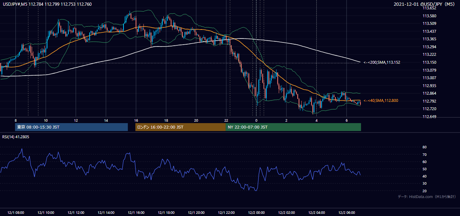This screenshot has width=460, height=216.
Task: Click the 113.222 price axis label
Action: pos(429,54)
